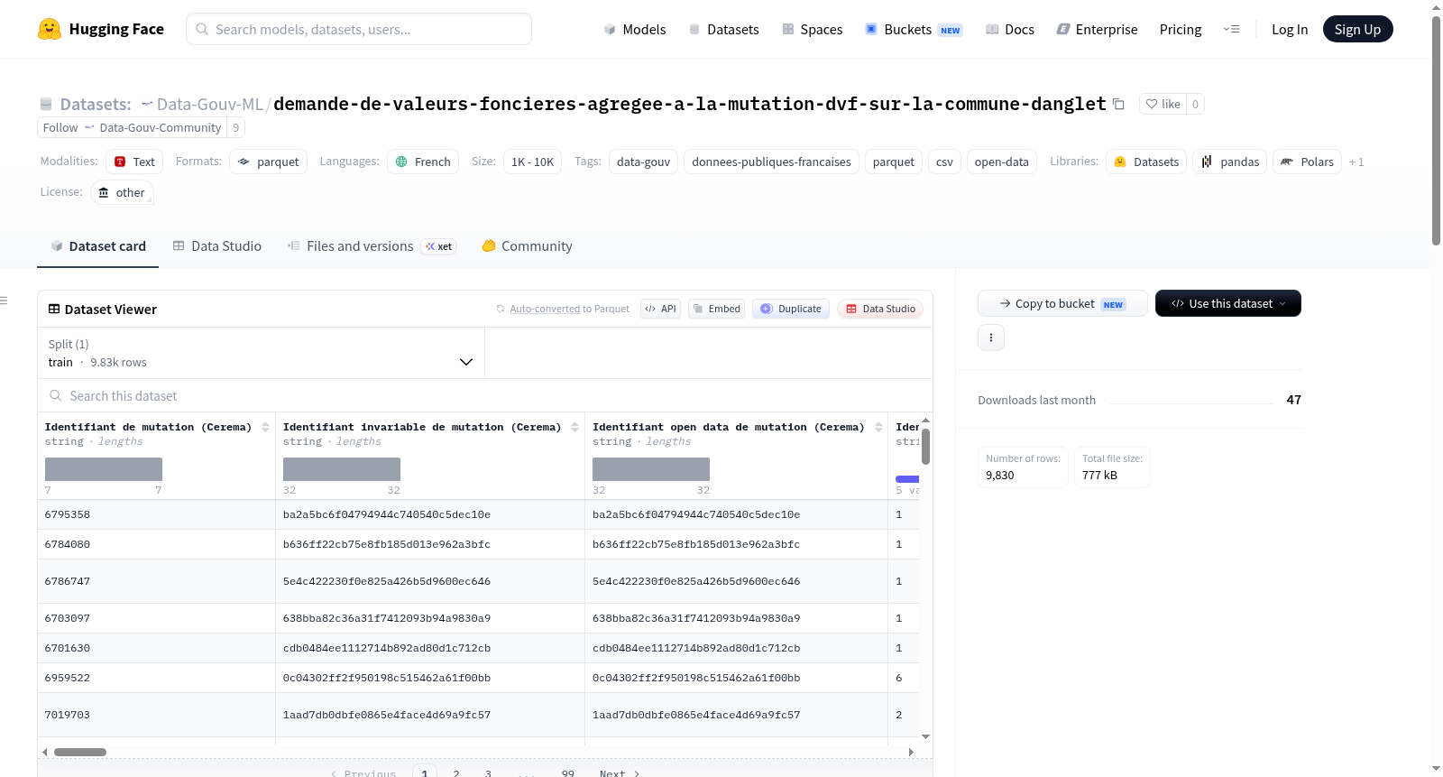Follow the Data-Gouv-Community organization

pyautogui.click(x=60, y=127)
